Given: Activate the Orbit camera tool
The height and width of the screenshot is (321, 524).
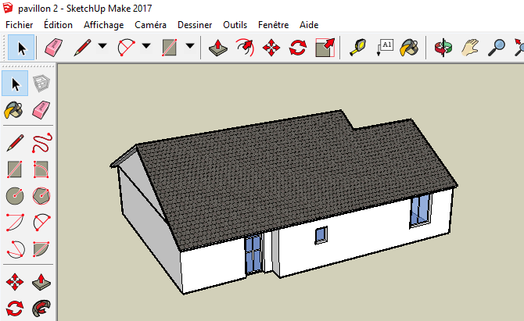Looking at the screenshot, I should (443, 48).
